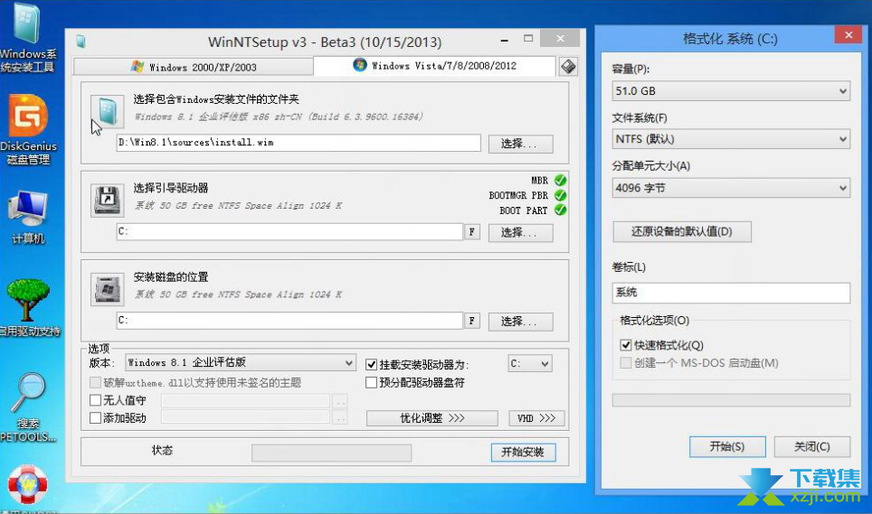Open the 计算机 desktop icon
Image resolution: width=872 pixels, height=514 pixels.
(x=28, y=217)
